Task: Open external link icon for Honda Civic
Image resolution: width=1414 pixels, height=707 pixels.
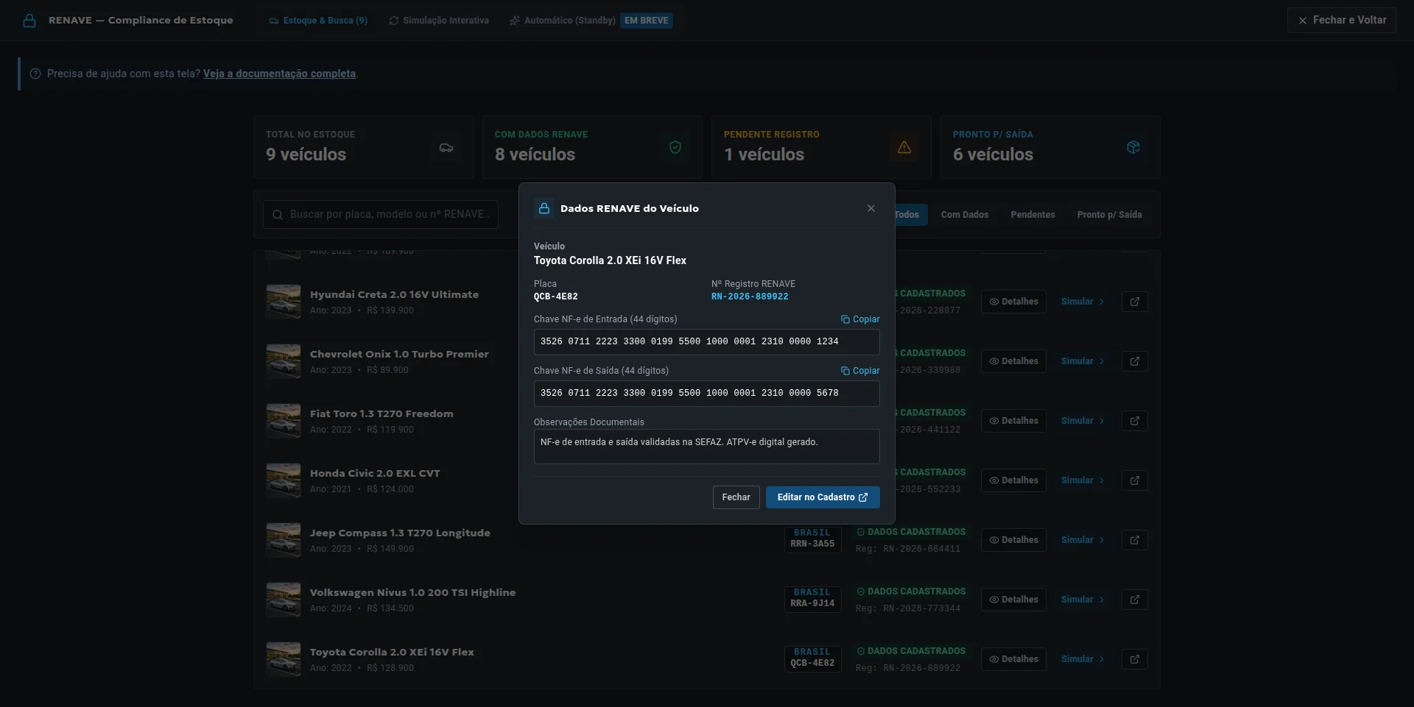Action: [x=1135, y=480]
